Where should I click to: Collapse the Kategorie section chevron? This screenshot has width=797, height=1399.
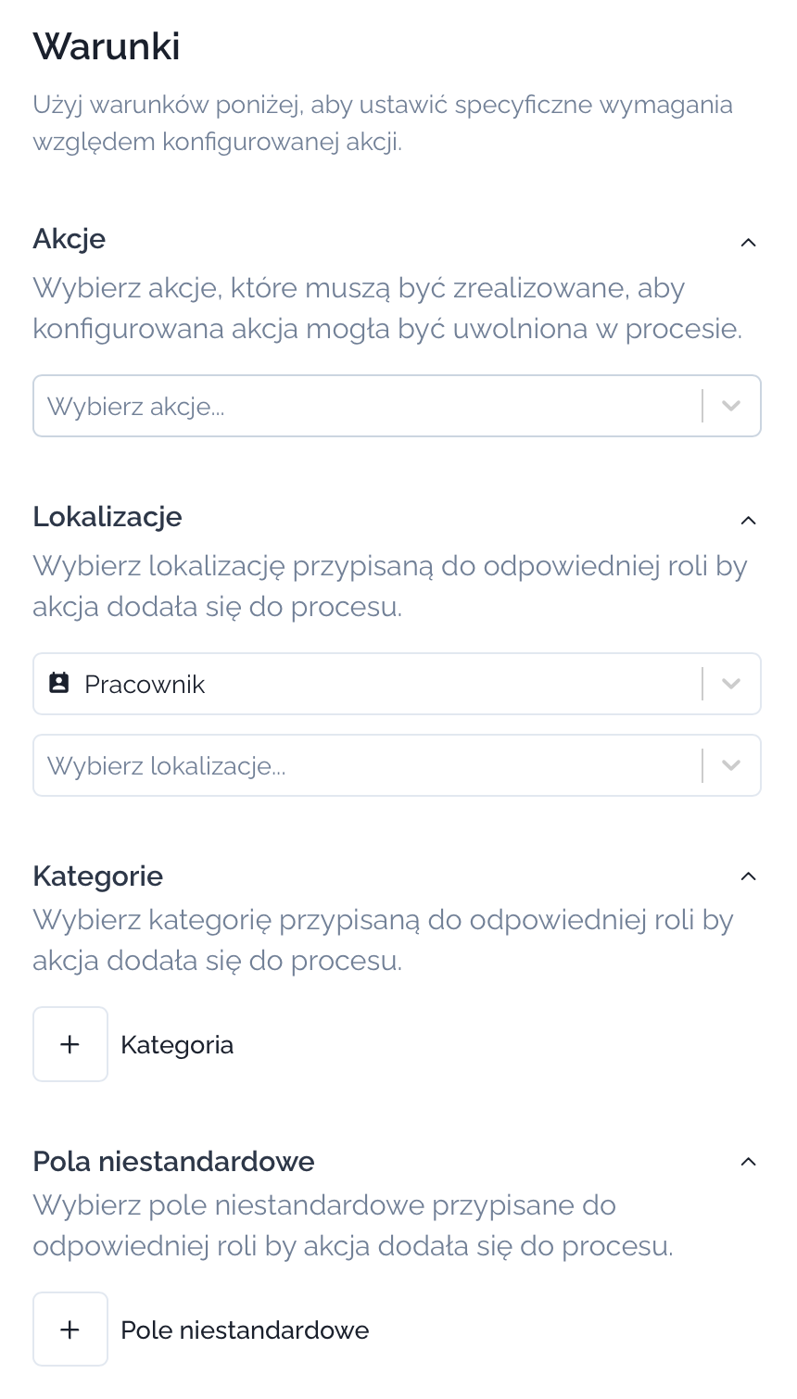point(749,876)
